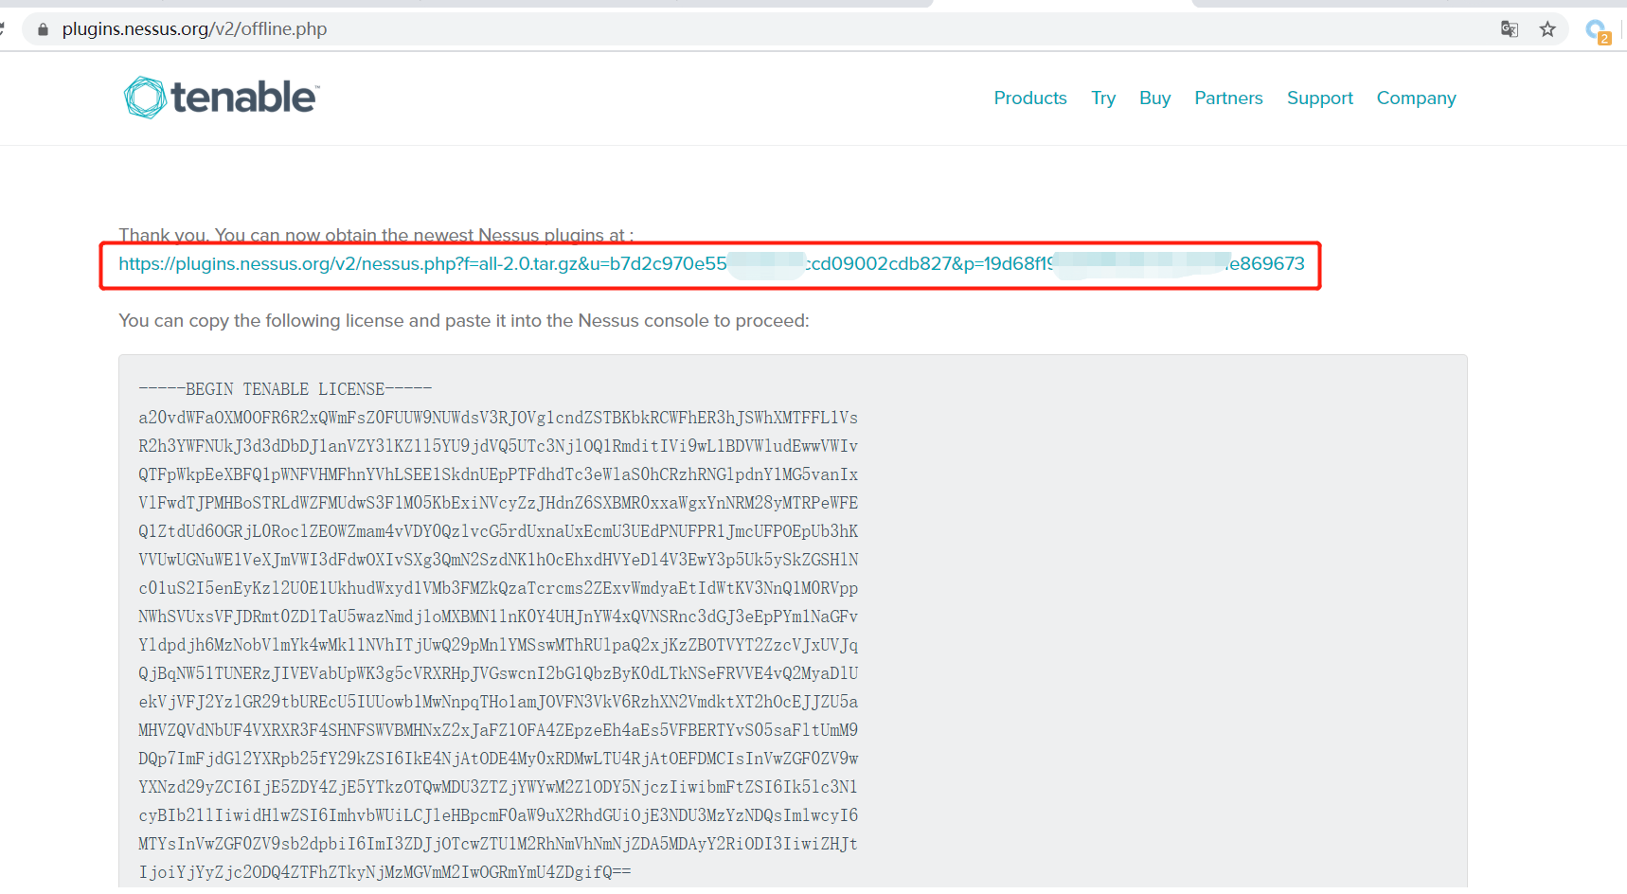Screen dimensions: 1627x894
Task: Click the padlock site info icon
Action: (x=43, y=29)
